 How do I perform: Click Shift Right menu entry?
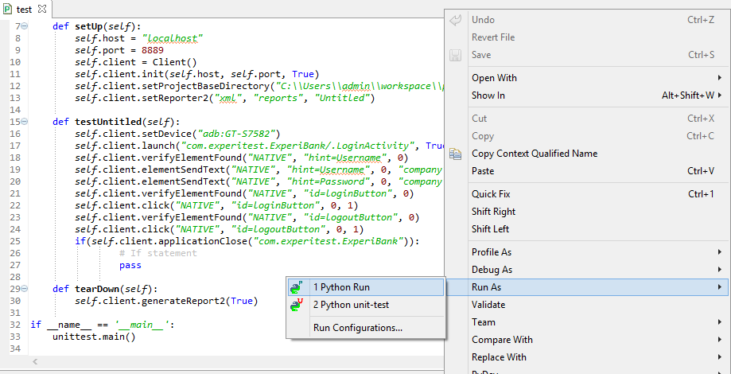point(493,212)
